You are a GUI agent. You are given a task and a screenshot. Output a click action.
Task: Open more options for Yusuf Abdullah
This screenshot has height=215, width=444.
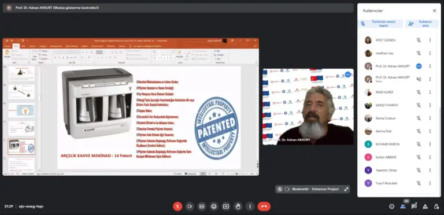430,183
